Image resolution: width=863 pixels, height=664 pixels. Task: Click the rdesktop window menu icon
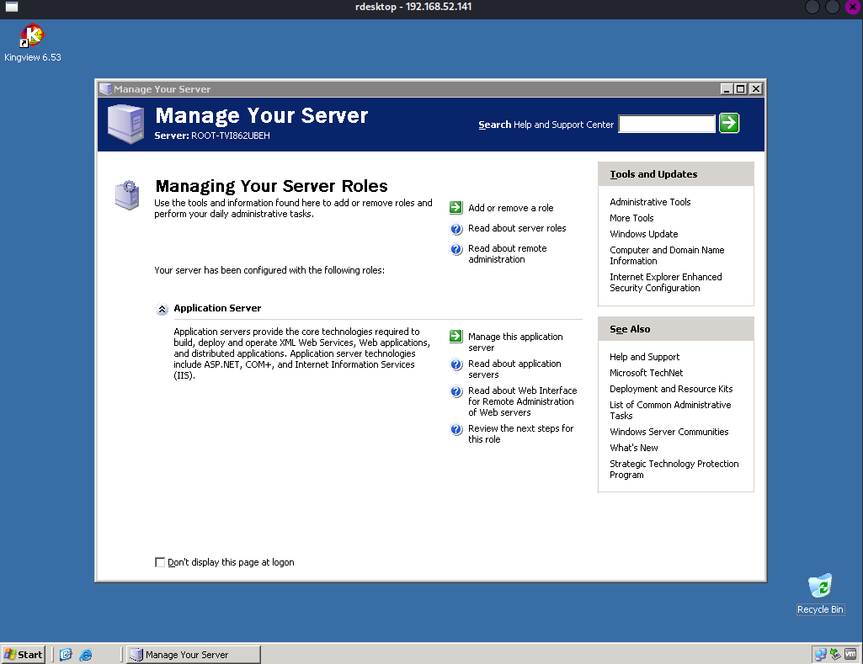click(x=12, y=7)
